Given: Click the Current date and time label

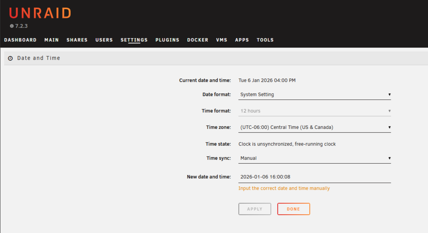Looking at the screenshot, I should (x=205, y=80).
